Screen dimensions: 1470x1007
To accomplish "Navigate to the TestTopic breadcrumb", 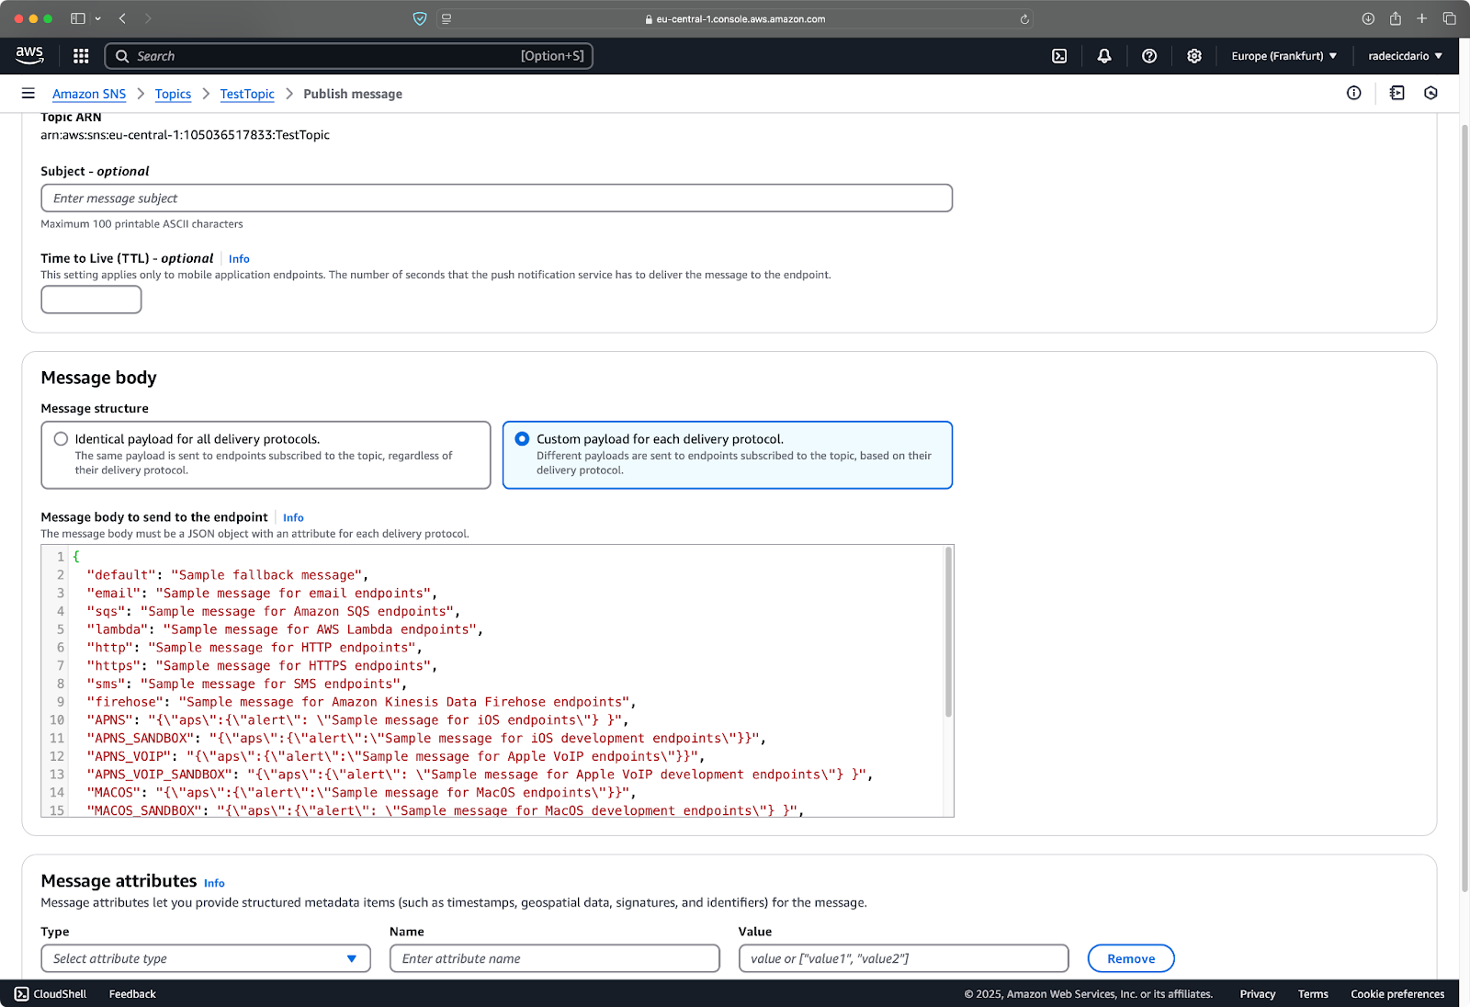I will [x=247, y=94].
